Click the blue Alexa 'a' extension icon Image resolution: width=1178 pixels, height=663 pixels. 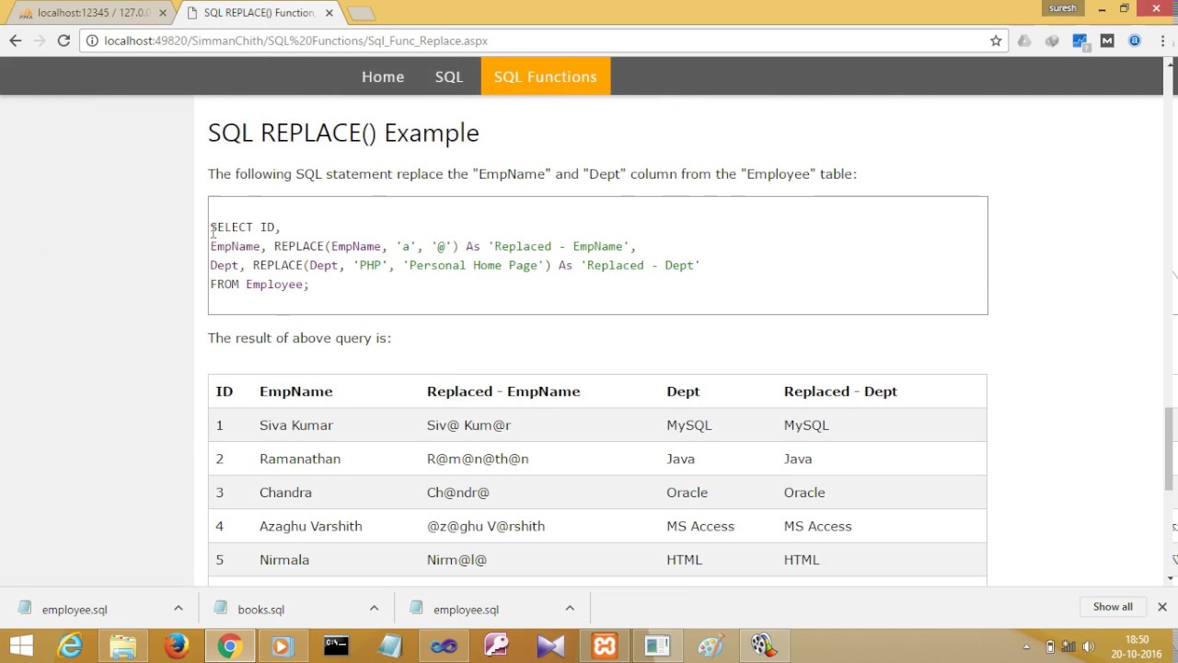pyautogui.click(x=1135, y=41)
